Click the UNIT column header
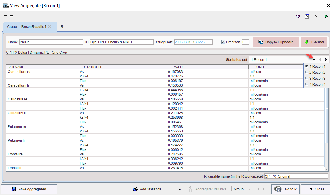Image resolution: width=330 pixels, height=195 pixels. 276,67
